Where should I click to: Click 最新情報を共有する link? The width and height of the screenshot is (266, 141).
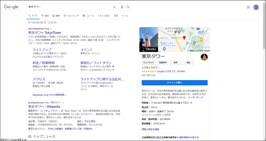(189, 138)
